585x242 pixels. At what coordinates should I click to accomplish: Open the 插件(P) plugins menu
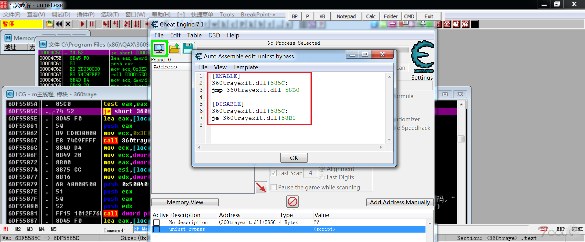(x=86, y=14)
